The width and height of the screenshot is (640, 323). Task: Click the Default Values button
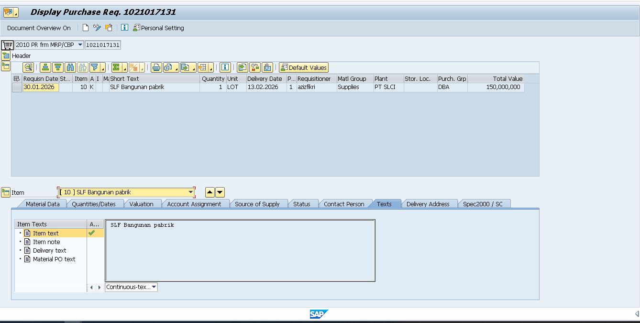pos(304,67)
